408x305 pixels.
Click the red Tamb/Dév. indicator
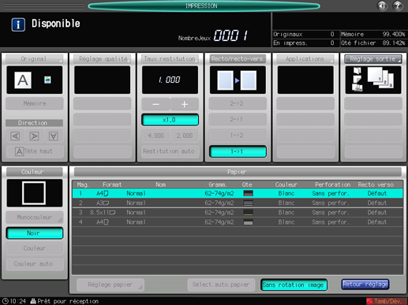pyautogui.click(x=386, y=301)
